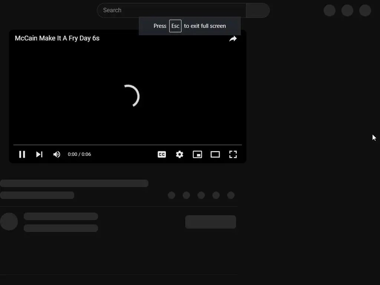Click the Esc key hint box

175,26
